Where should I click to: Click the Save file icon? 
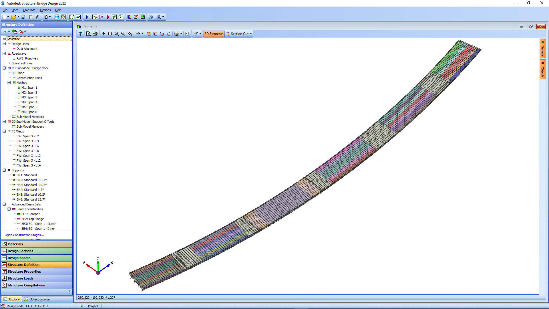click(23, 17)
